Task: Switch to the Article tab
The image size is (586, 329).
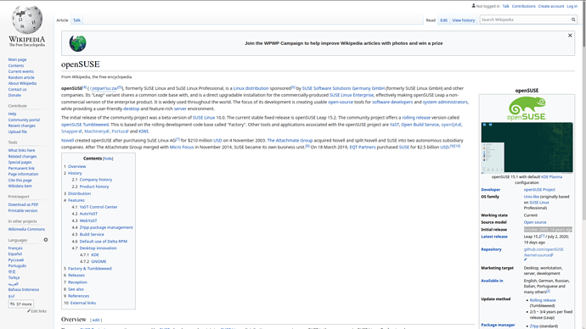Action: [62, 20]
